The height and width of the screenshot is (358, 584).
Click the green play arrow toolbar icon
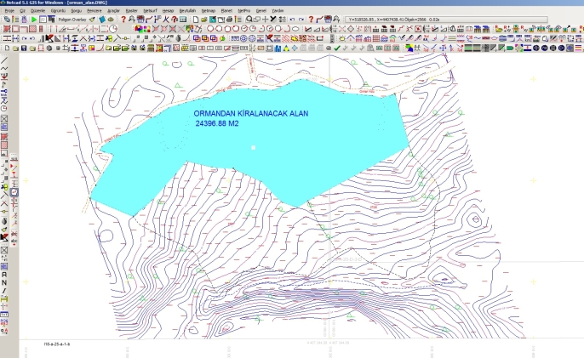pos(33,19)
